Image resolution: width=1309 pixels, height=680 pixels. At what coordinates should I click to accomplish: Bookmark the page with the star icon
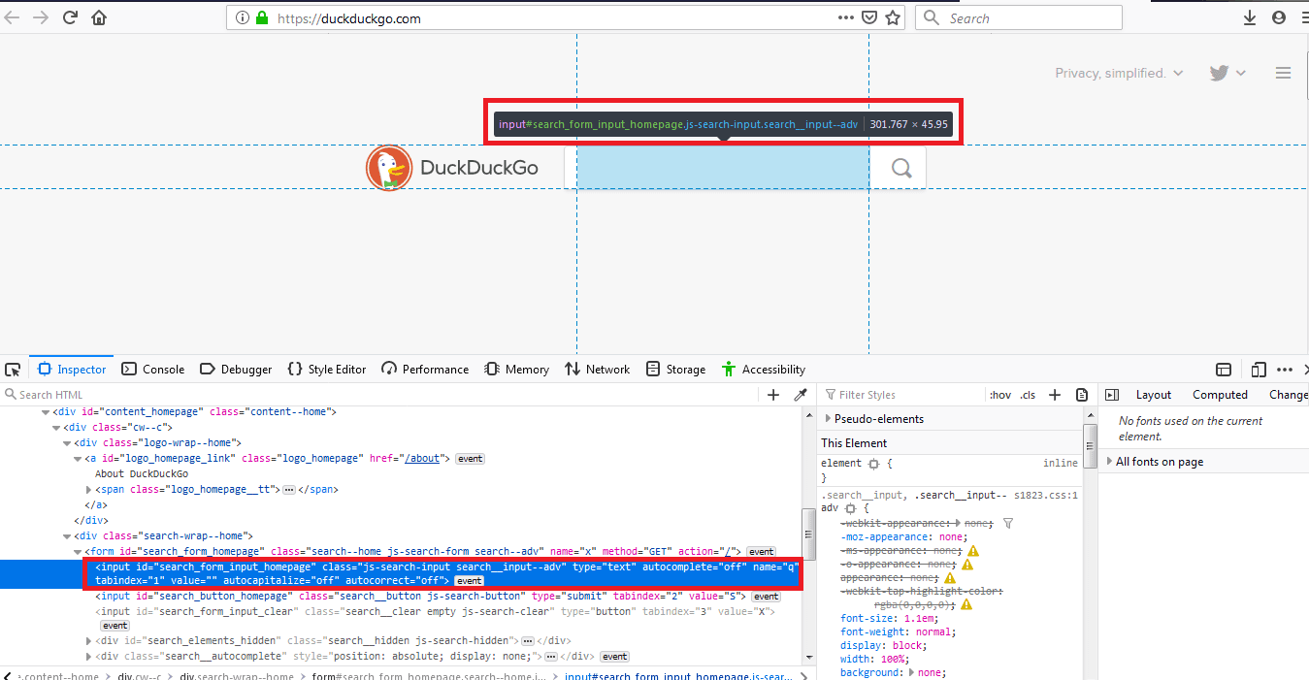click(892, 16)
